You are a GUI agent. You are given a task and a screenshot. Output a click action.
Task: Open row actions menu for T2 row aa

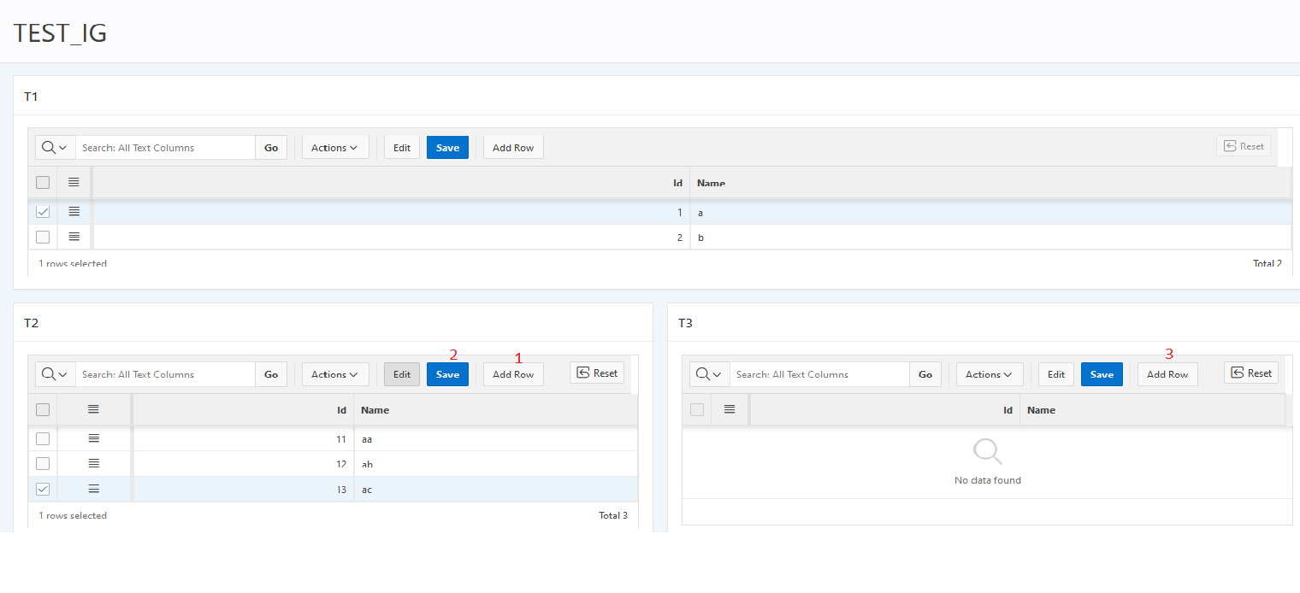click(x=94, y=438)
